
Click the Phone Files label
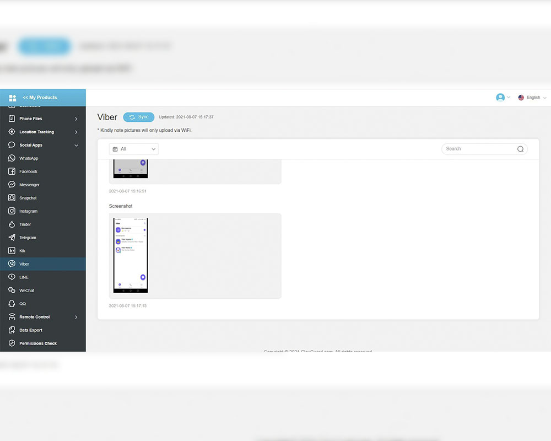point(30,119)
